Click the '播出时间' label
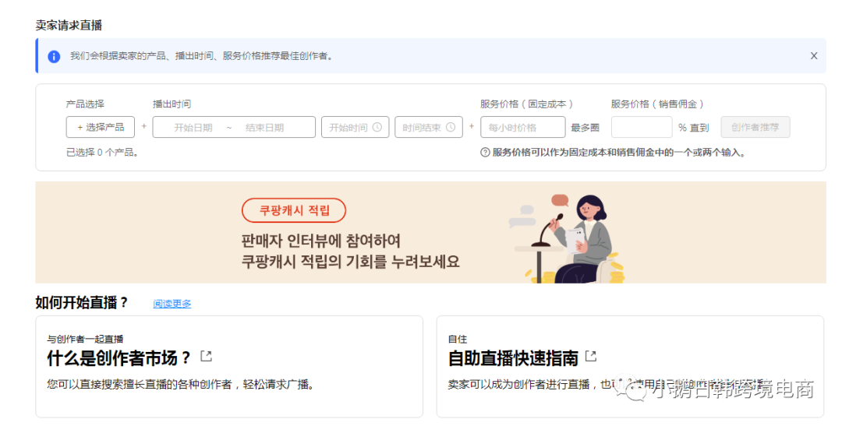 (x=172, y=104)
